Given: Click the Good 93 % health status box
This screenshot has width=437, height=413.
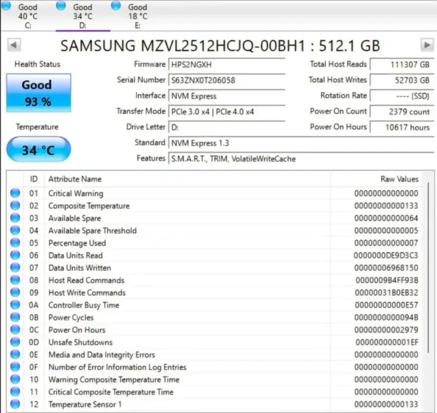Looking at the screenshot, I should pos(38,93).
